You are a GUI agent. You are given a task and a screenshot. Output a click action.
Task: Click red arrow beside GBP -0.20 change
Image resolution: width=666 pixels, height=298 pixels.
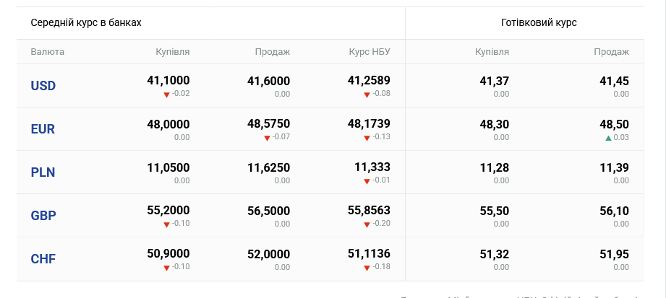tap(367, 224)
